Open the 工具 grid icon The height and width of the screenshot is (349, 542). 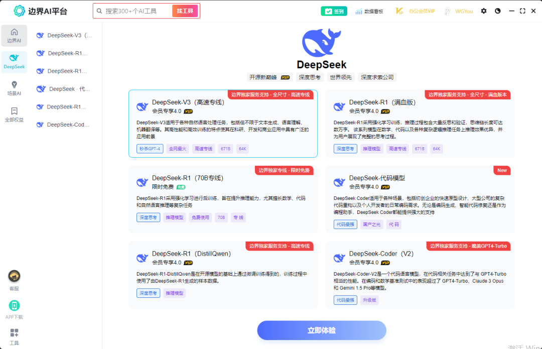coord(14,333)
